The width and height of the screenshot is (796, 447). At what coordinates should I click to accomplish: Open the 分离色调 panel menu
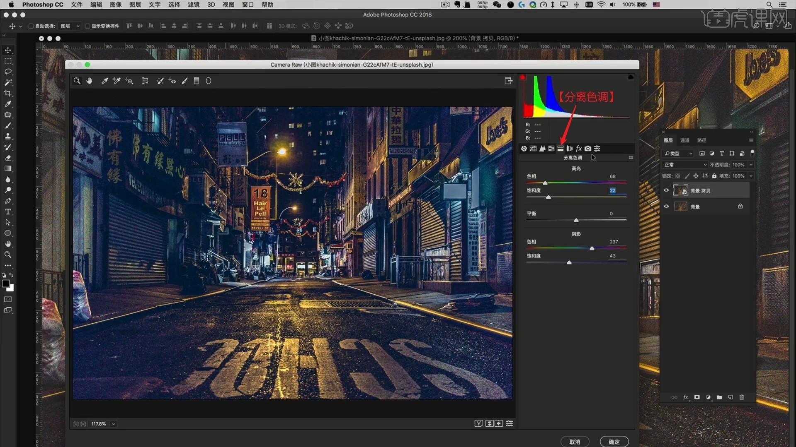(x=631, y=158)
